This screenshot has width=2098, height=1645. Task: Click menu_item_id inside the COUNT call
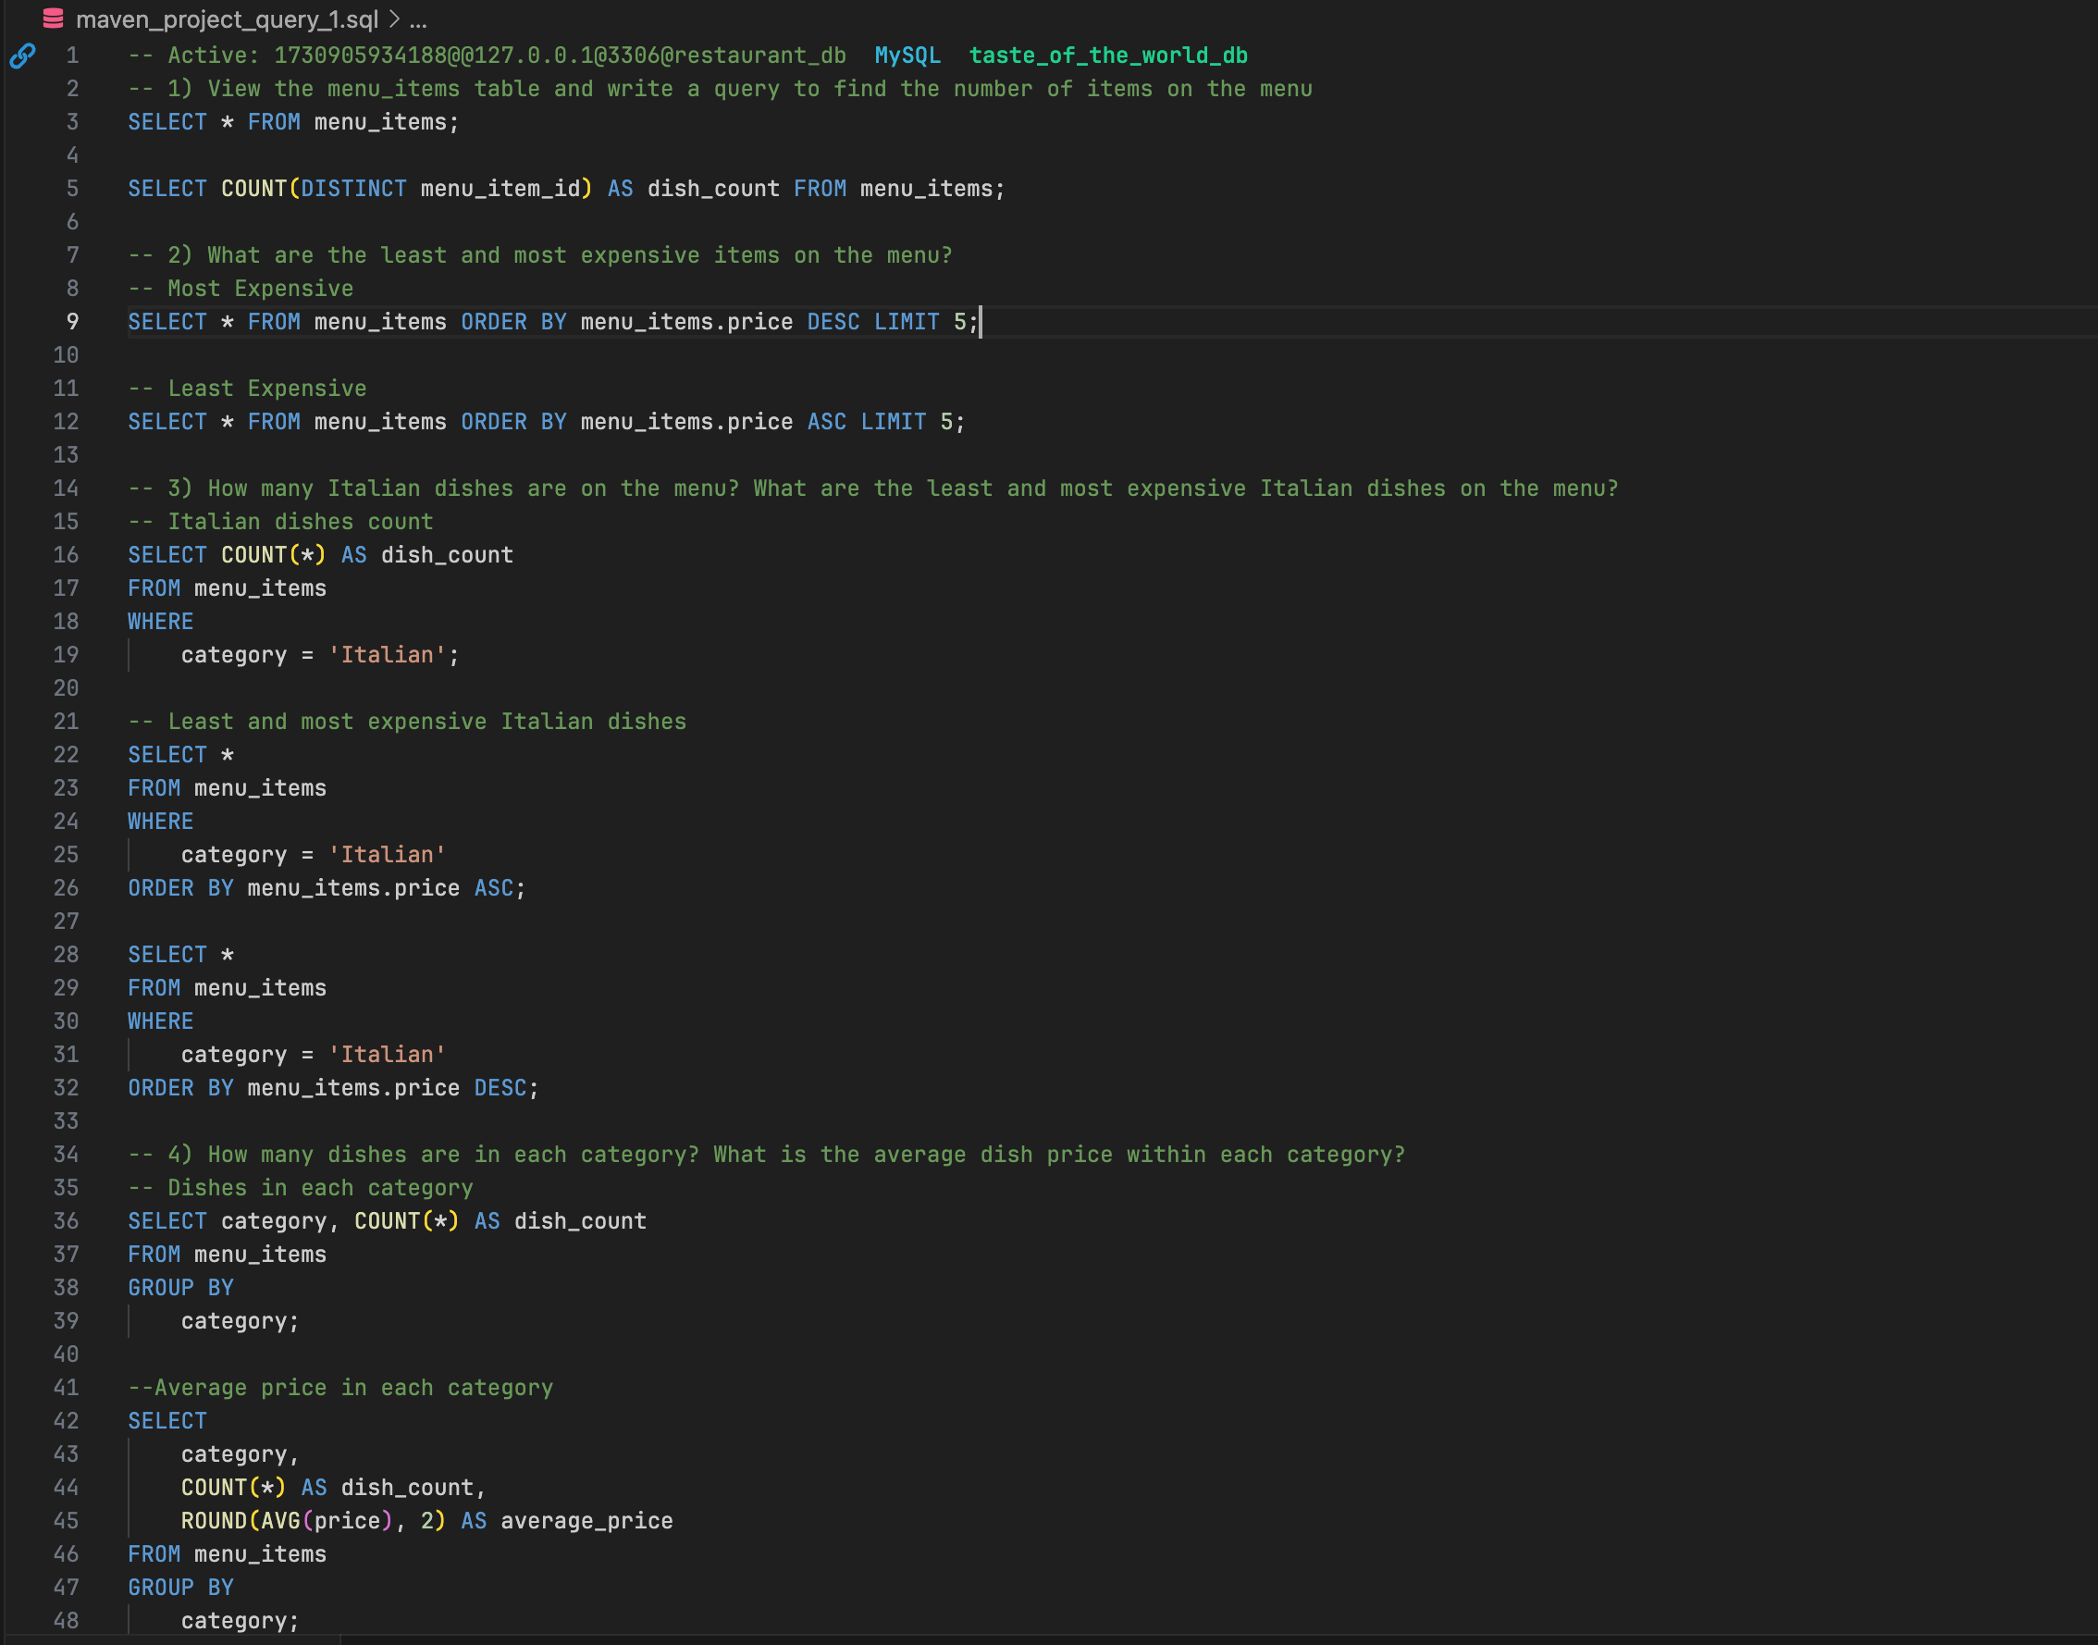(x=500, y=189)
